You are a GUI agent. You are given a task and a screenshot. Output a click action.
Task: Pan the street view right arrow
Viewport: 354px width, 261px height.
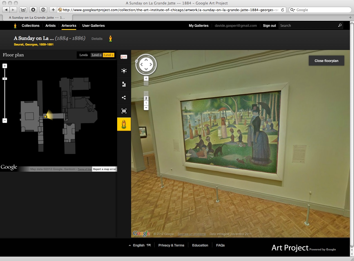coord(151,65)
